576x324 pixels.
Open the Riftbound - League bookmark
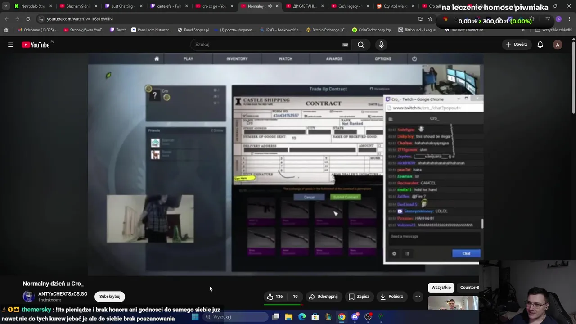click(418, 30)
